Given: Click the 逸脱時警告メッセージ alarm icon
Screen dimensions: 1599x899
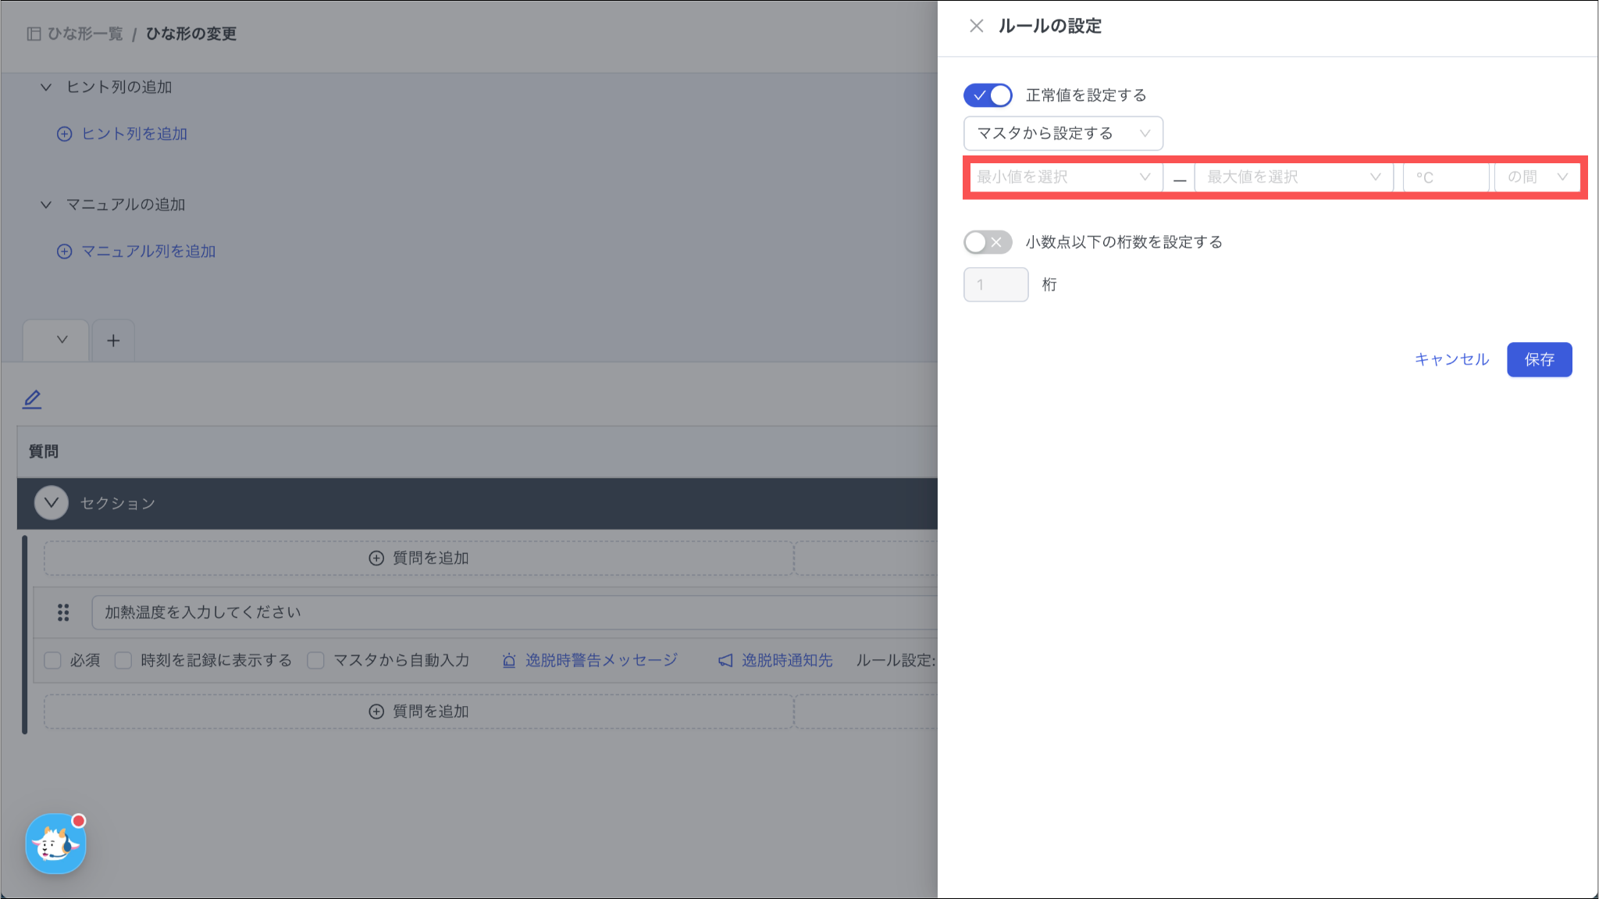Looking at the screenshot, I should (x=509, y=661).
